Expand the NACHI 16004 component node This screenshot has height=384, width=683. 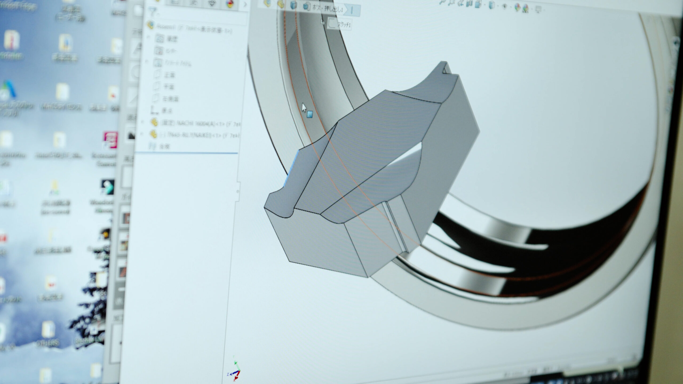pos(142,122)
